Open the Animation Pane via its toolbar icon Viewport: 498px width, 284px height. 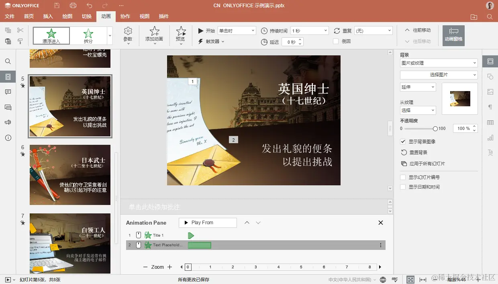point(453,35)
